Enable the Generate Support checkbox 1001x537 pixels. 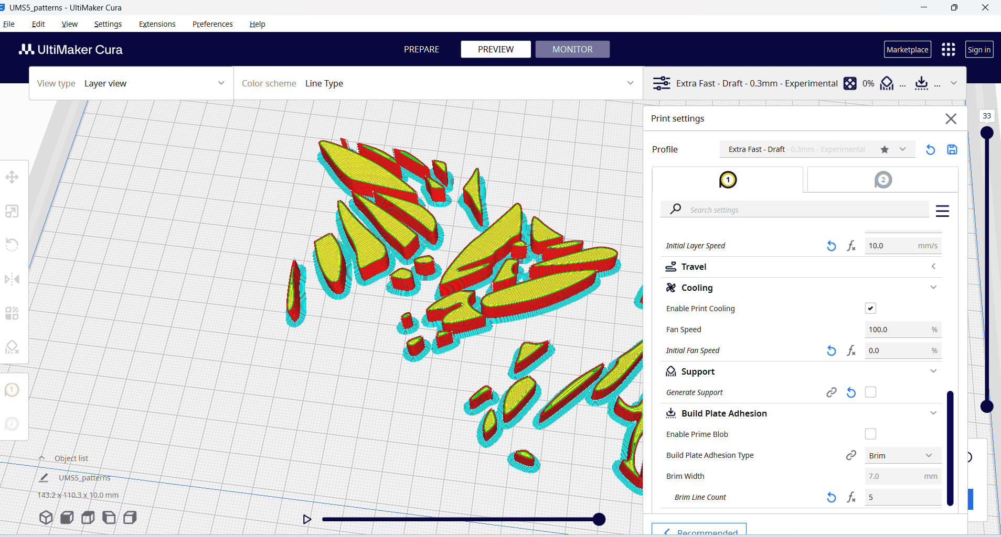[870, 392]
